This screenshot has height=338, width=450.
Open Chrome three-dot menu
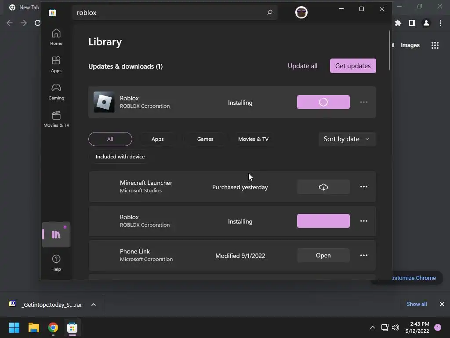click(x=440, y=23)
